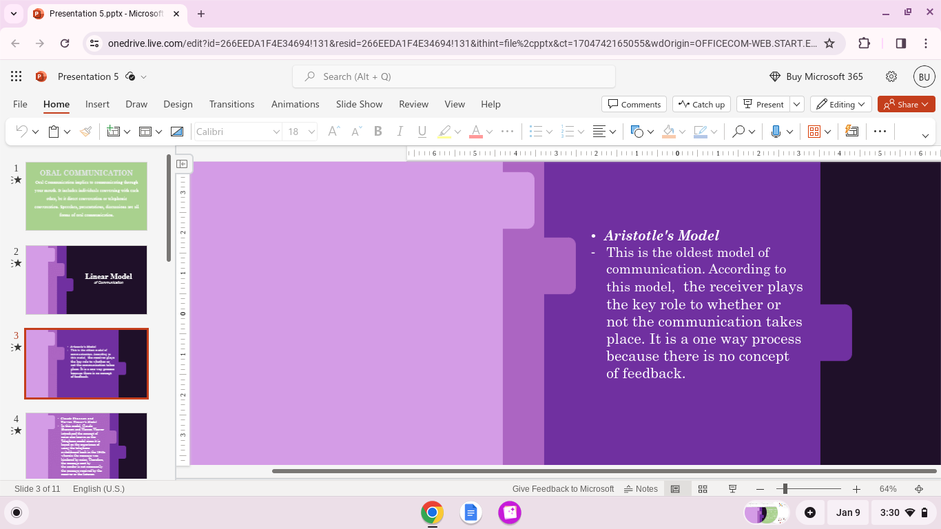Select the Linear Model slide 2 thumbnail
This screenshot has height=529, width=941.
click(x=86, y=280)
